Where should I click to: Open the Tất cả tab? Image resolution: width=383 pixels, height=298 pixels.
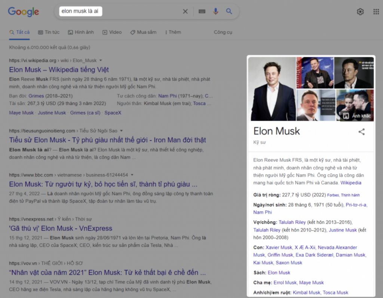click(x=19, y=32)
